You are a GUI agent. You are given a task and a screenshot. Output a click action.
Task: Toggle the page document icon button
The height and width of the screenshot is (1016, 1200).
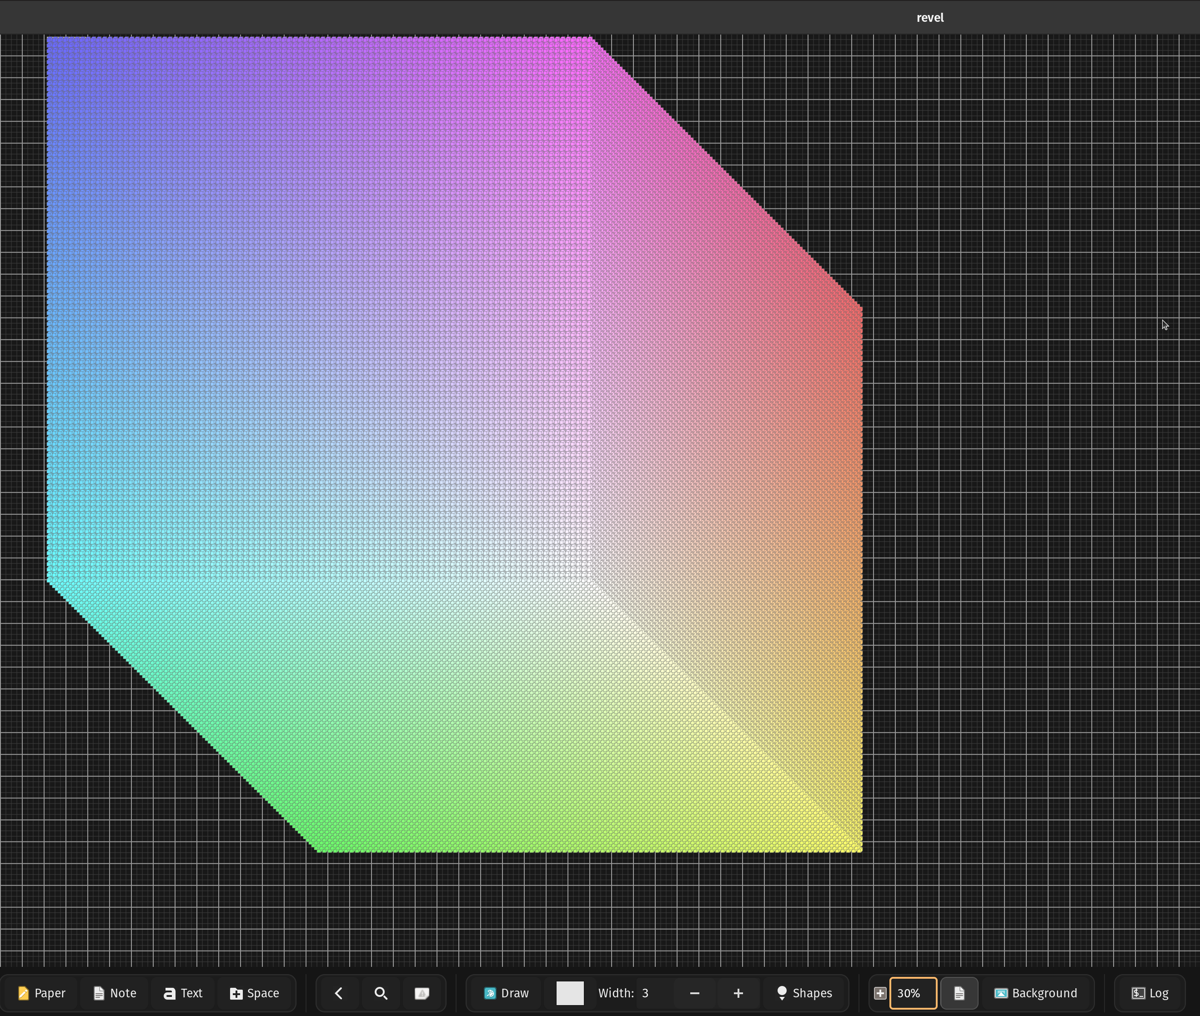point(959,993)
